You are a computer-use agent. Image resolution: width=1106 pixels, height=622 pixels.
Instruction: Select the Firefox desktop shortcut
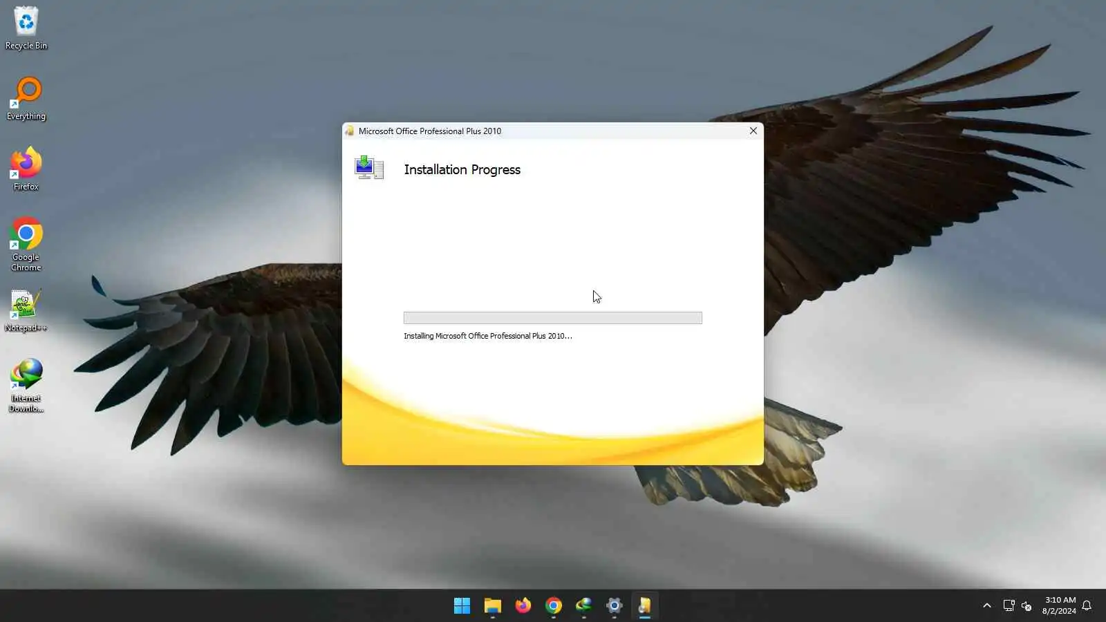pos(26,169)
